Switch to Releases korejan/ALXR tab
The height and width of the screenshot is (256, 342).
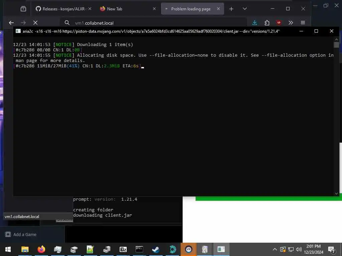point(63,9)
